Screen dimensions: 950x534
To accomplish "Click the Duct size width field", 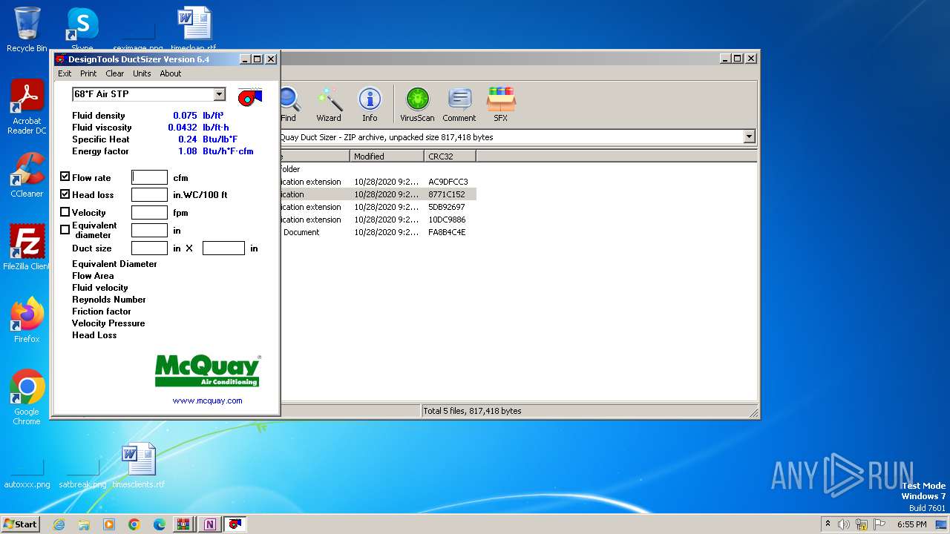I will tap(149, 248).
